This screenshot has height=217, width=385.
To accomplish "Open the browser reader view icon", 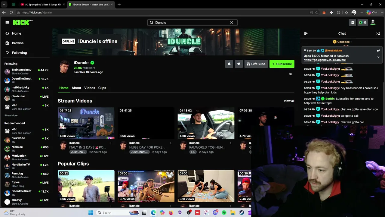I will (x=311, y=12).
